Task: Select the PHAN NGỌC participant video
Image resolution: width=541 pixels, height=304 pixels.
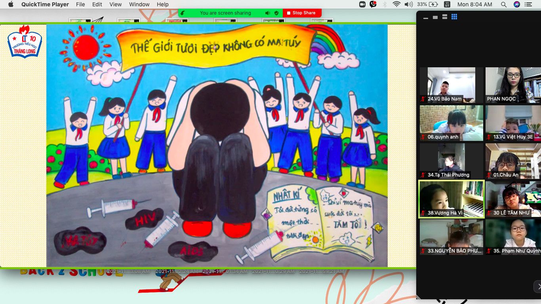Action: coord(513,85)
